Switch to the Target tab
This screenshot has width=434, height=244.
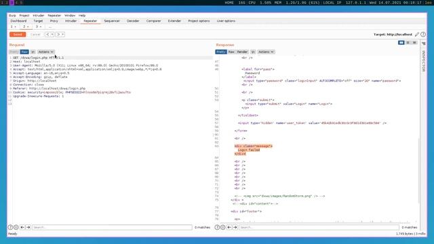point(38,21)
